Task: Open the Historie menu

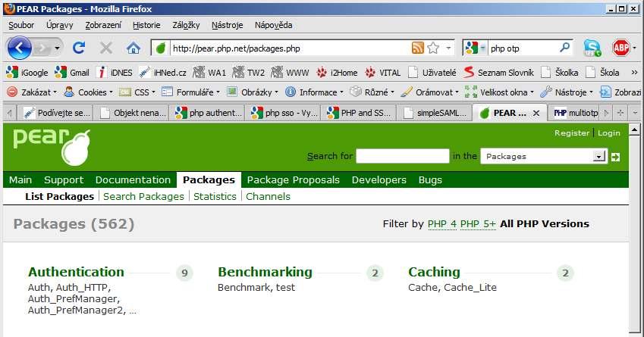Action: click(146, 25)
